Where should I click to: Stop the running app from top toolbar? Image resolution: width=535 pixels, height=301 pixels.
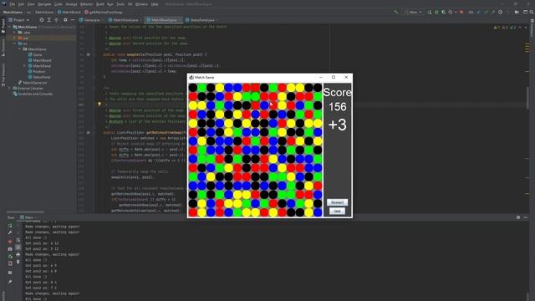(461, 12)
